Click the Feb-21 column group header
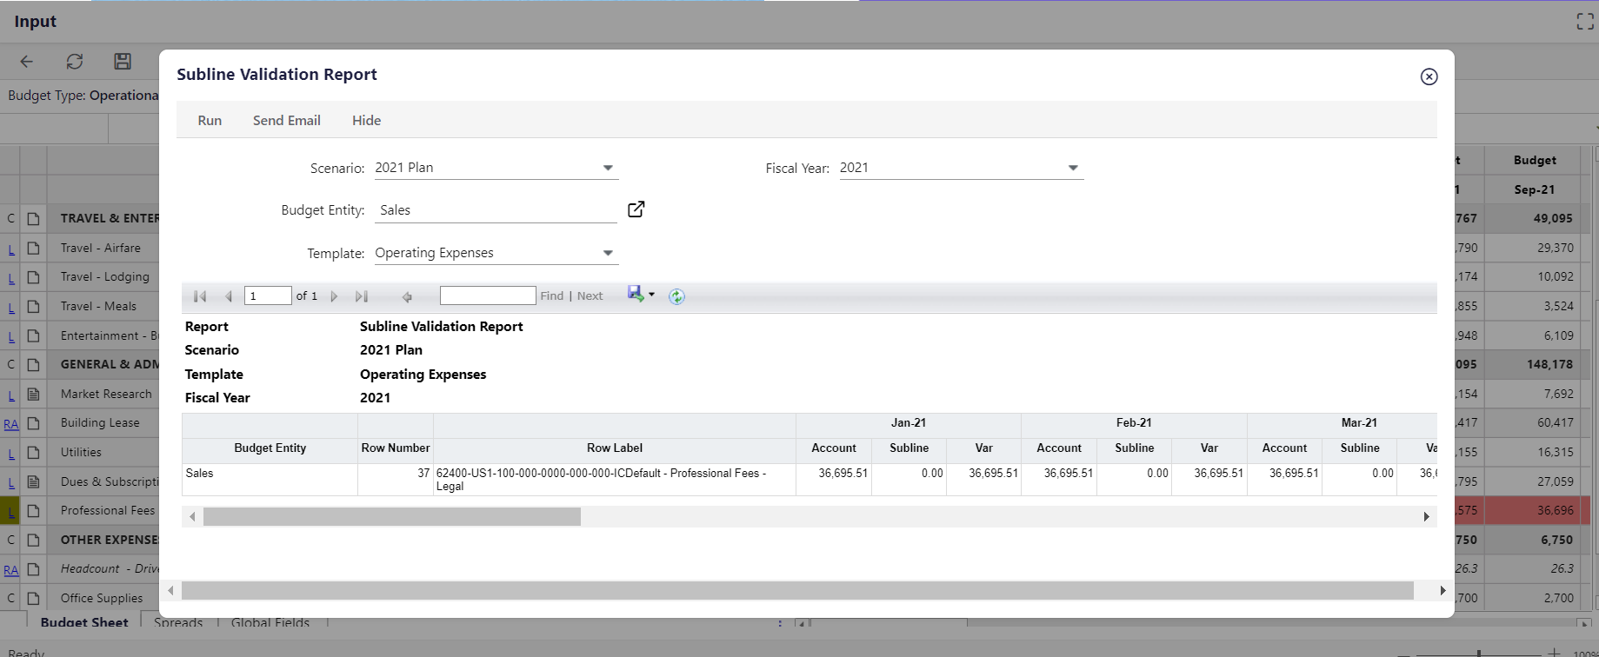Screen dimensions: 1599x657 pyautogui.click(x=1134, y=423)
